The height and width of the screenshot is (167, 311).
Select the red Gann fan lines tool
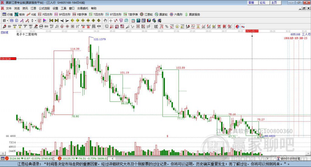coord(112,26)
